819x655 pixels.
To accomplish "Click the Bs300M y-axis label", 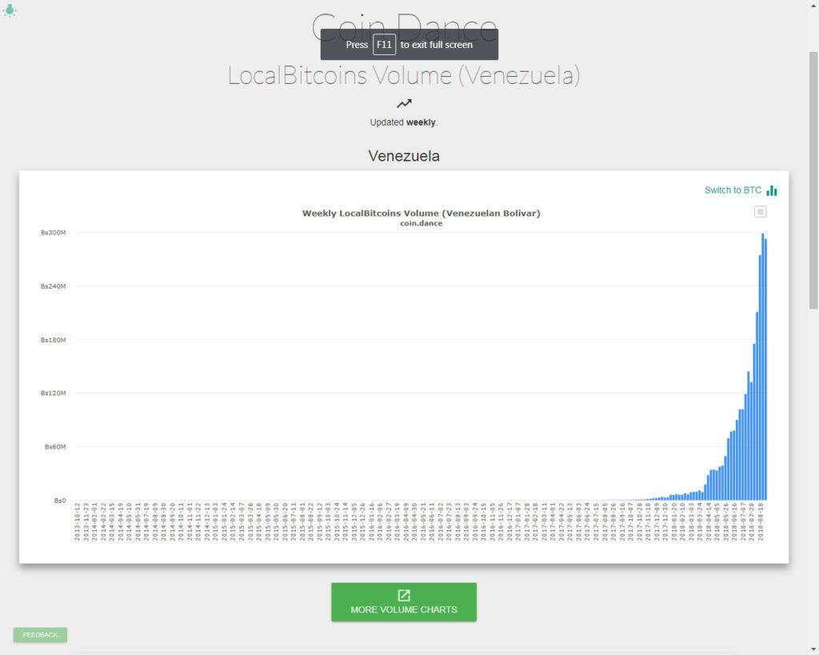I will click(x=54, y=233).
